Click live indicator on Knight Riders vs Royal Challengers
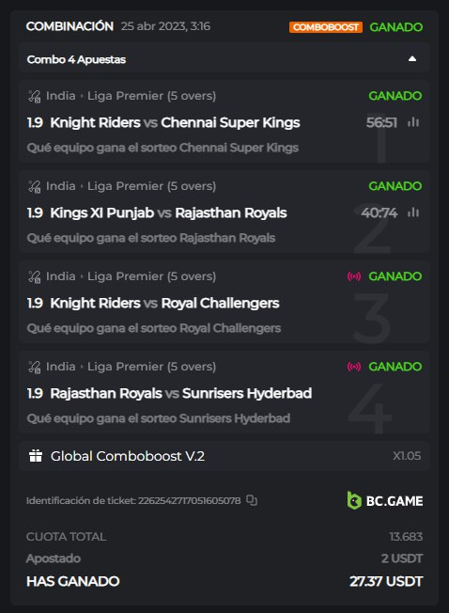 click(354, 276)
